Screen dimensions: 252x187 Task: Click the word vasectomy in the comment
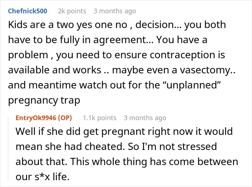pos(205,70)
